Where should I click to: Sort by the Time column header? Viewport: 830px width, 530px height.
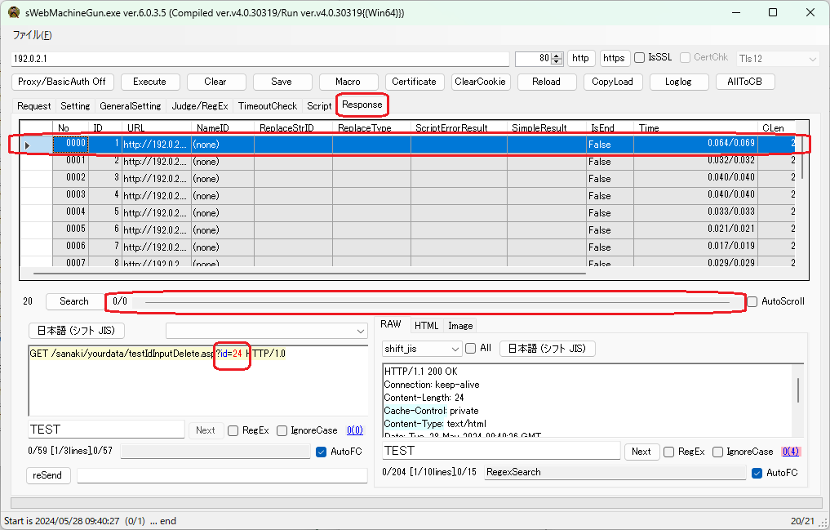tap(695, 127)
